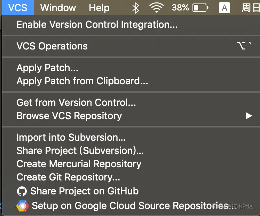Click the battery status icon
Viewport: 260px width, 216px height.
click(200, 8)
